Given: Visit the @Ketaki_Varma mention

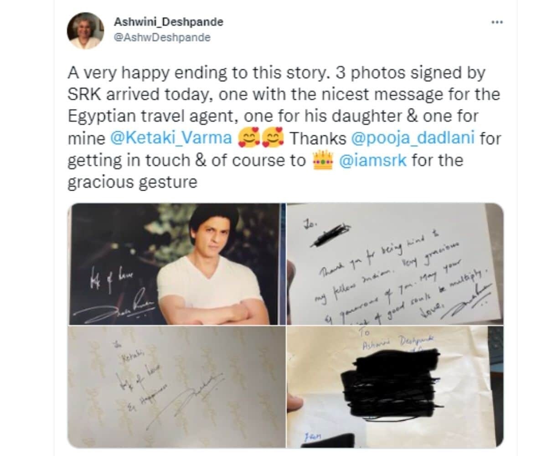Looking at the screenshot, I should coord(172,138).
